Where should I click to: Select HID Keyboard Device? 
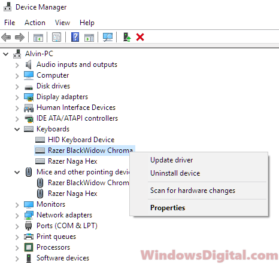click(81, 140)
